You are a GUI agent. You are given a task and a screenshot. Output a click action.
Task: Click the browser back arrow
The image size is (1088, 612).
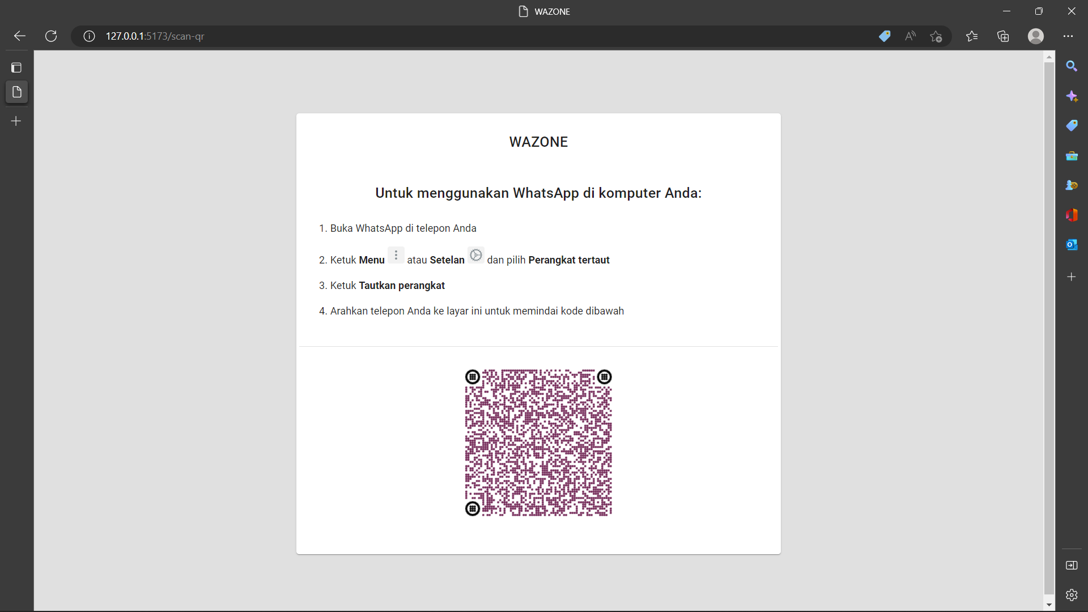click(20, 36)
